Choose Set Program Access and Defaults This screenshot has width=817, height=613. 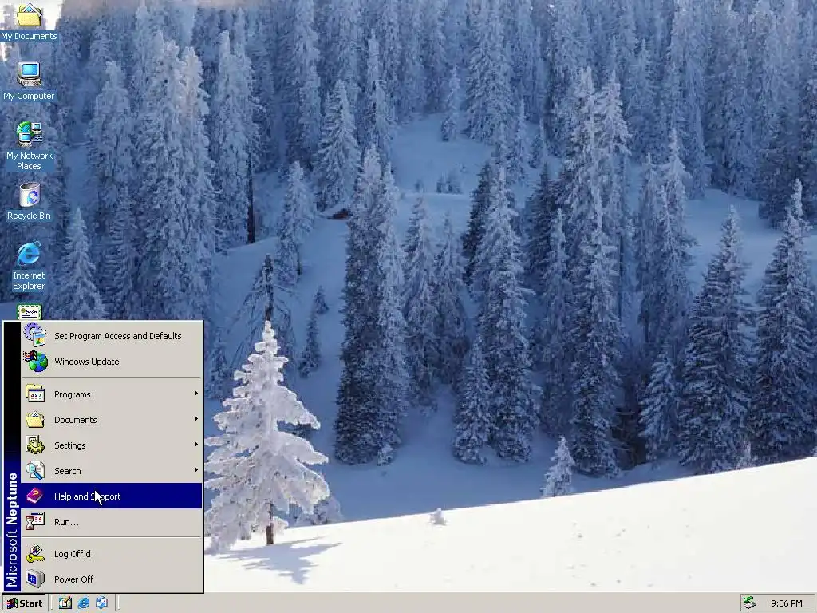[x=111, y=336]
